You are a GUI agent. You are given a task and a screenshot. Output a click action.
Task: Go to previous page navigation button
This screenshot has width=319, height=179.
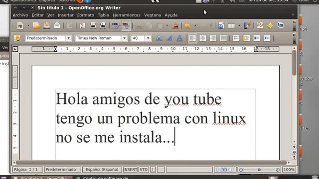click(294, 147)
